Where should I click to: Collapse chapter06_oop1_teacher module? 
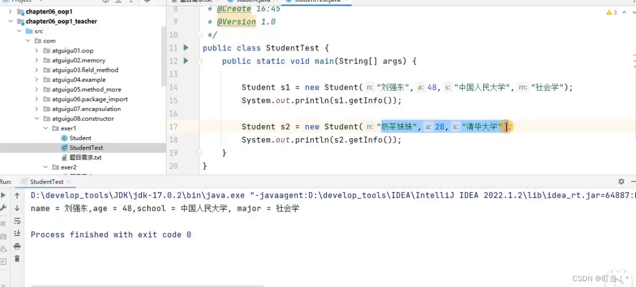10,21
